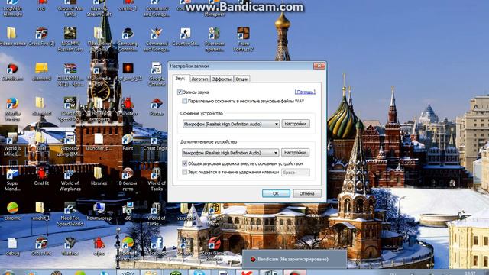
Task: Switch to the 'Опции' tab
Action: tap(241, 79)
